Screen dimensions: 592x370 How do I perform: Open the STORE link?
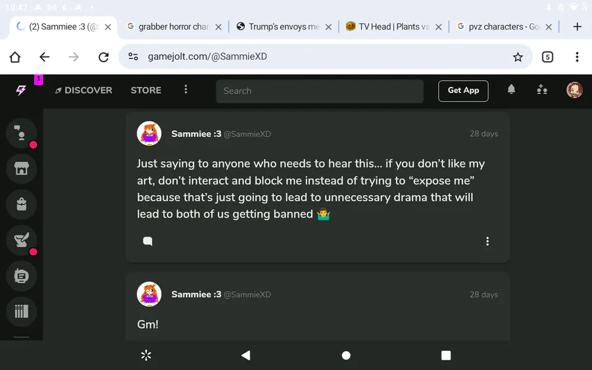coord(146,91)
